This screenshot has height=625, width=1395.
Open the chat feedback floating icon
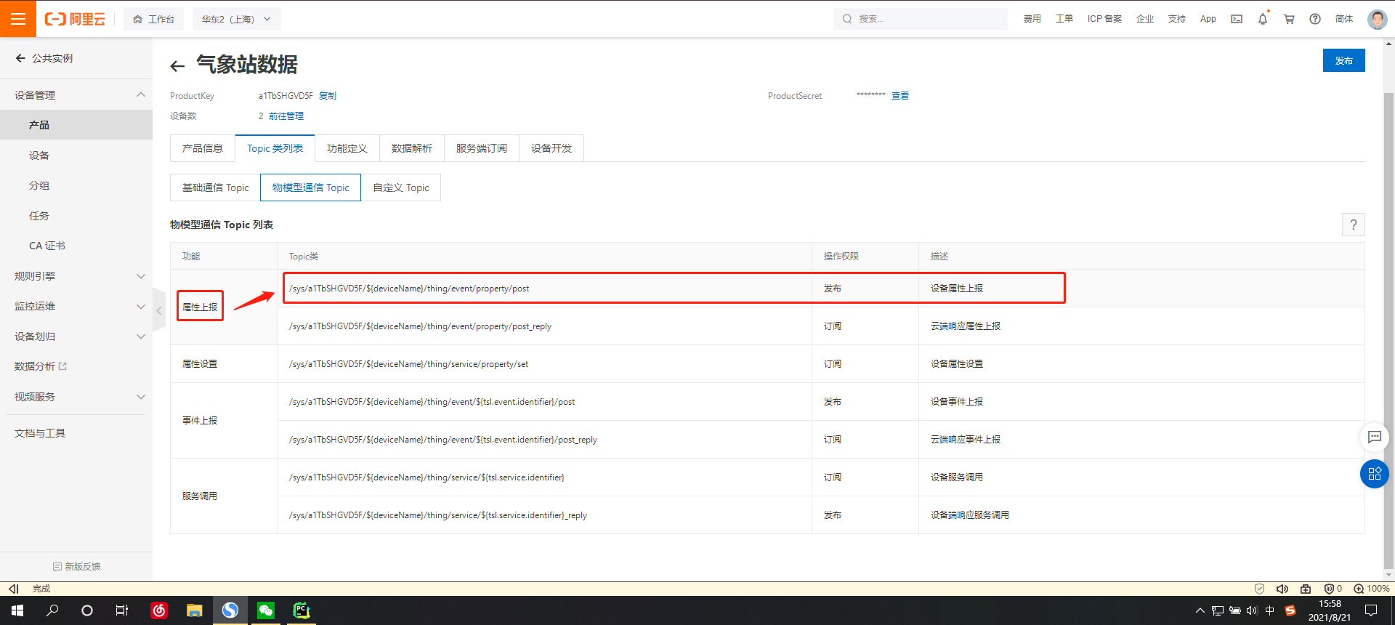(1374, 437)
